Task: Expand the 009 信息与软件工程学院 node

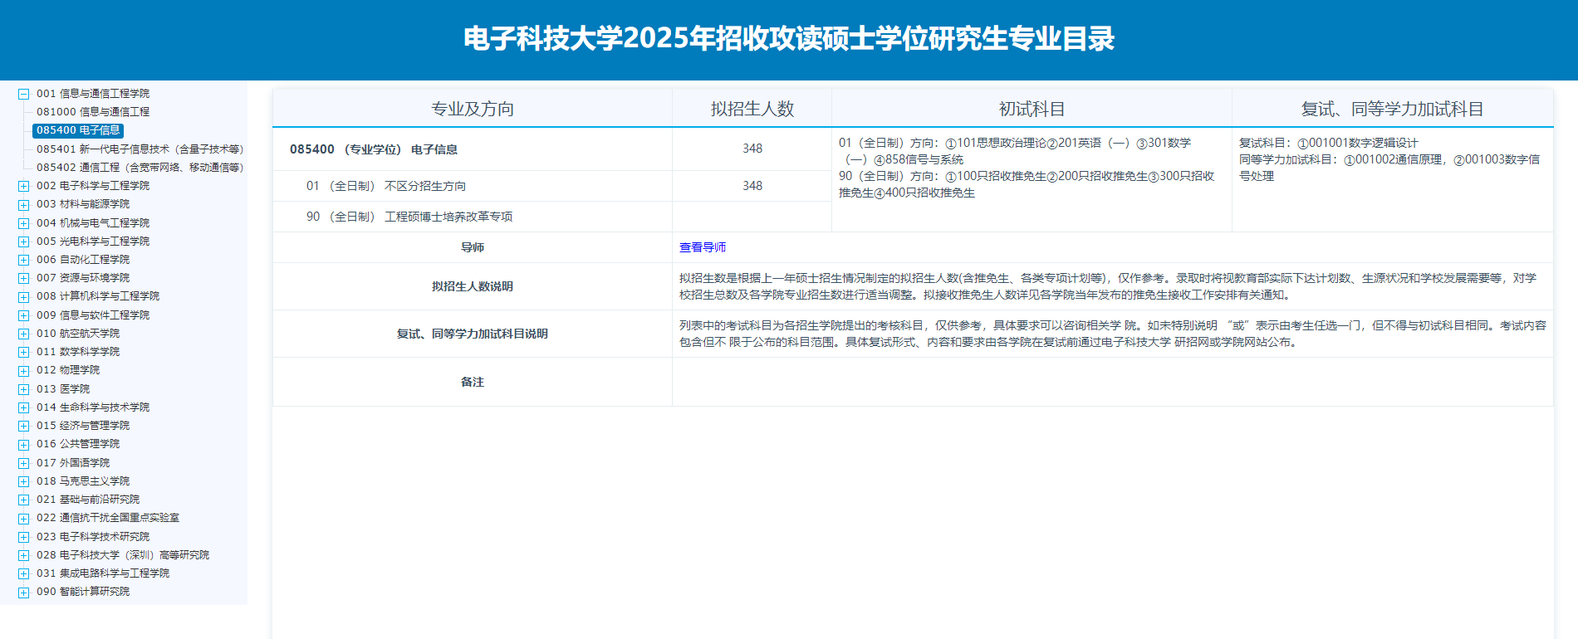Action: (x=24, y=316)
